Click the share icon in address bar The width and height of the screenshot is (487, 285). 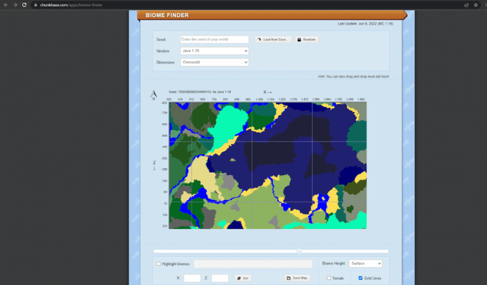point(467,4)
